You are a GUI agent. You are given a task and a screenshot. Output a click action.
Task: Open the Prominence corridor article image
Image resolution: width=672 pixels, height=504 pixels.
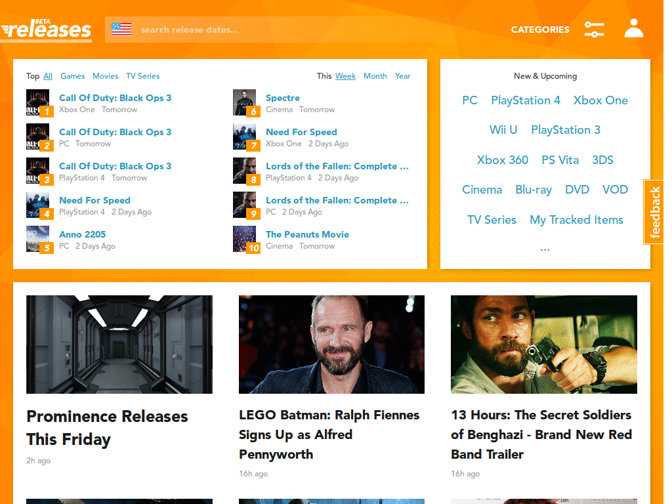click(119, 344)
